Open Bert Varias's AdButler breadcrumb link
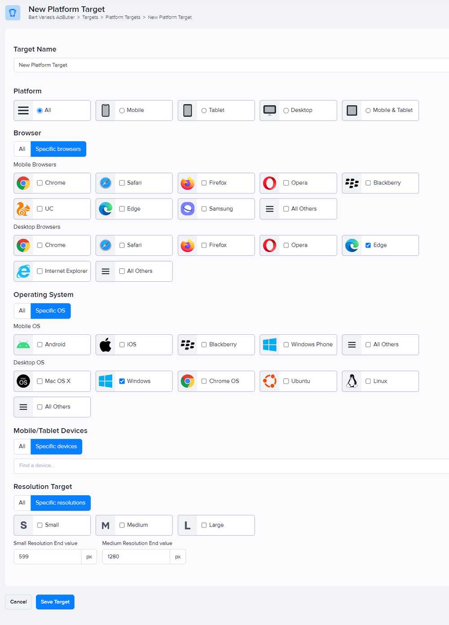The width and height of the screenshot is (449, 625). pyautogui.click(x=52, y=18)
